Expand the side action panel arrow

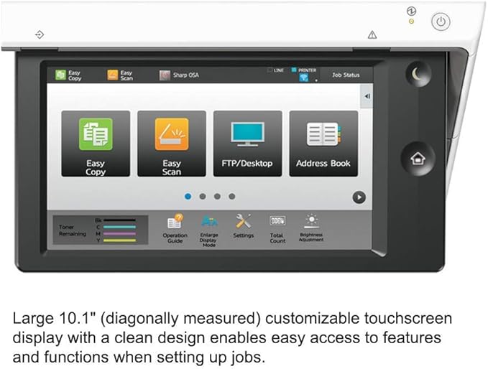coord(367,96)
